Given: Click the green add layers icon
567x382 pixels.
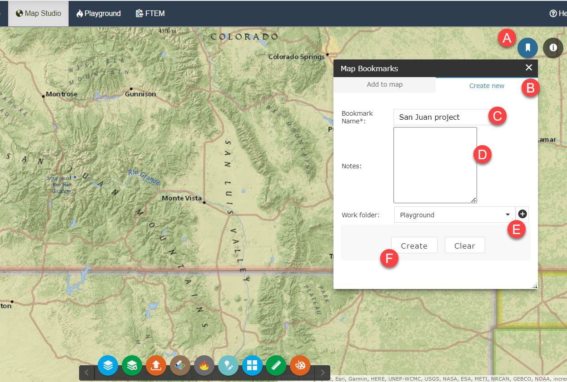Looking at the screenshot, I should coord(132,365).
